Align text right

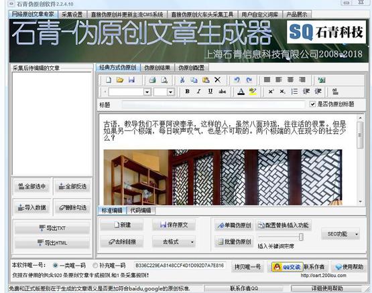(302, 80)
